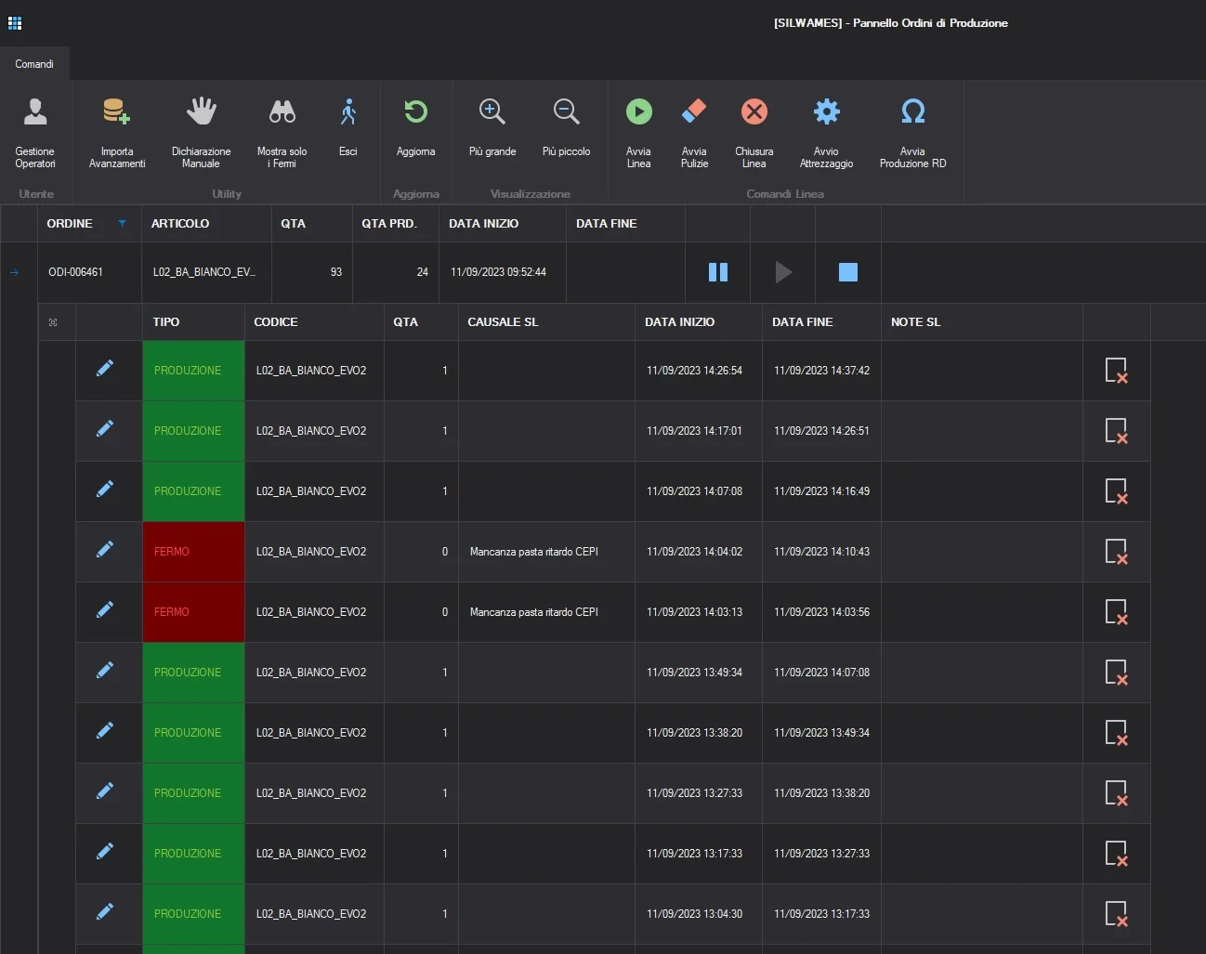Delete FERMO row ending 14:10:43
This screenshot has height=954, width=1206.
[1116, 552]
